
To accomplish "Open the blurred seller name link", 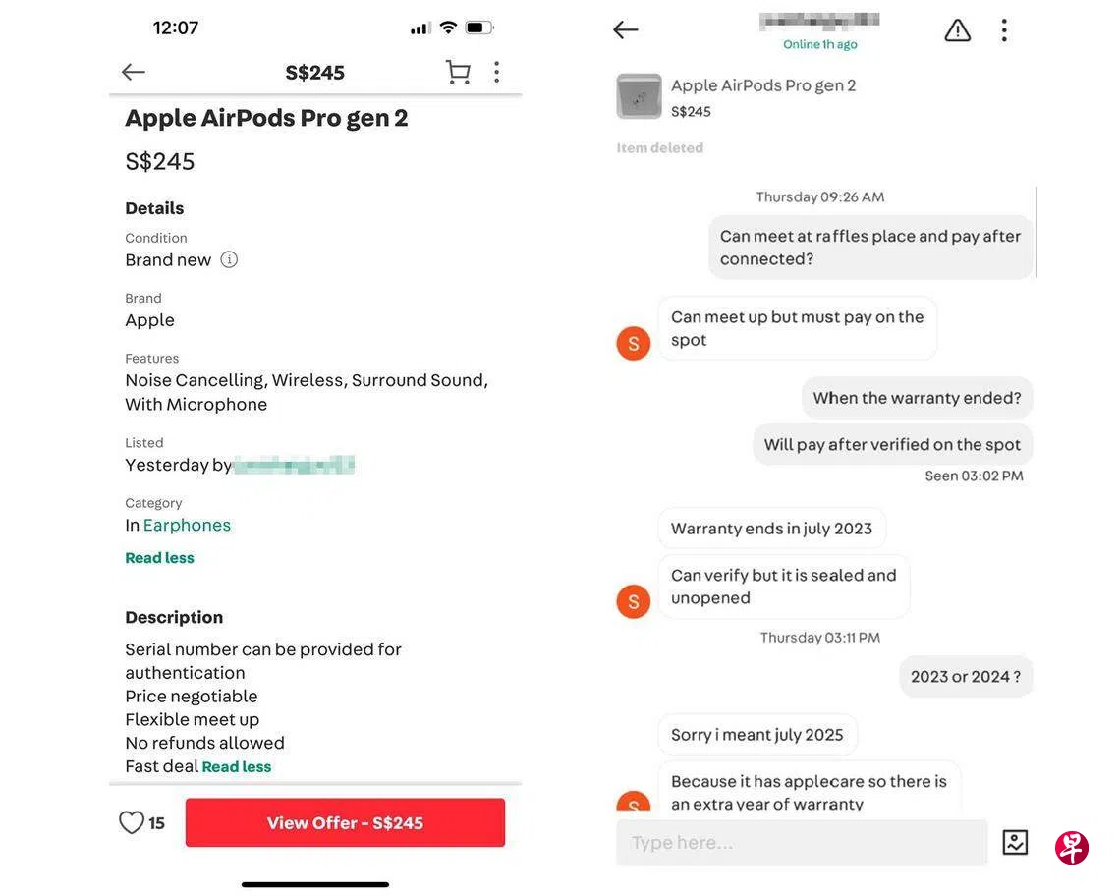I will pos(294,465).
